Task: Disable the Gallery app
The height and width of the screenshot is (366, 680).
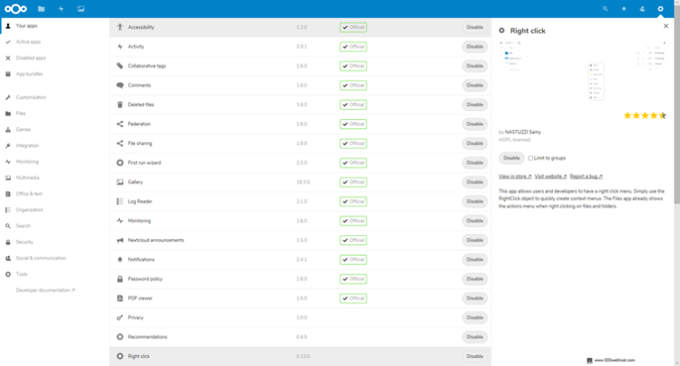Action: [x=475, y=182]
